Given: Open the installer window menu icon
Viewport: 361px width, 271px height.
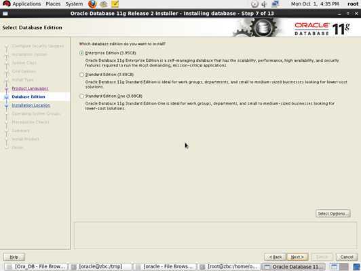Looking at the screenshot, I should (5, 14).
